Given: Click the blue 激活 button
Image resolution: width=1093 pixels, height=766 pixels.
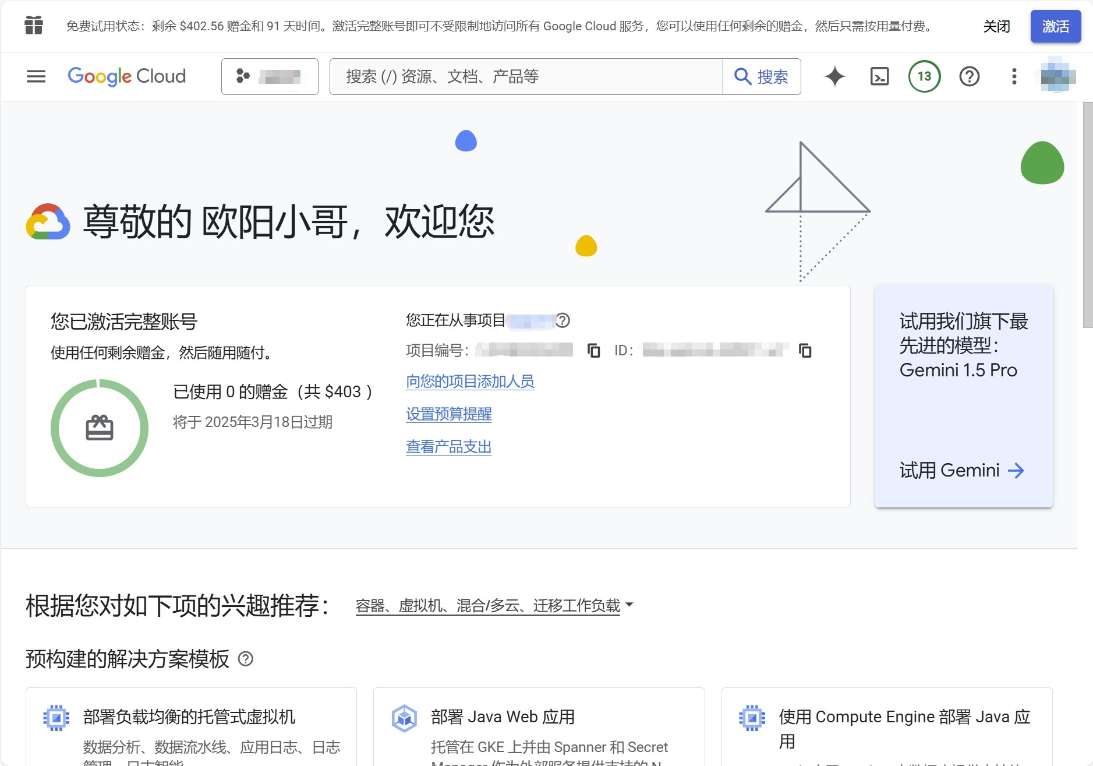Looking at the screenshot, I should (x=1055, y=26).
